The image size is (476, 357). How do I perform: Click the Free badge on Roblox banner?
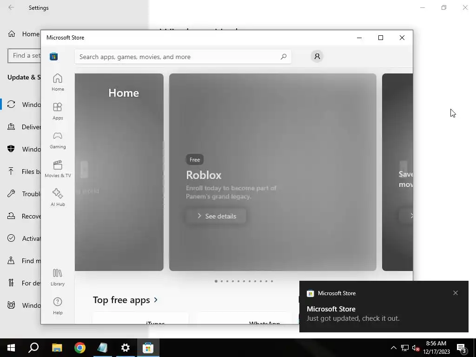click(195, 160)
